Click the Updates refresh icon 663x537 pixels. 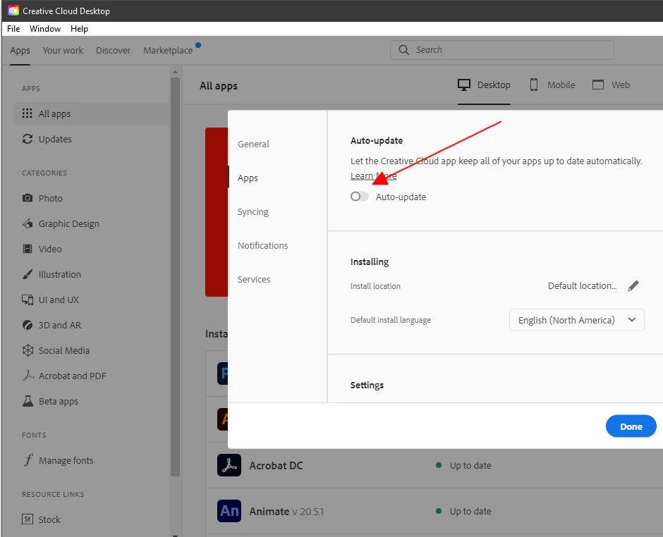[x=28, y=139]
